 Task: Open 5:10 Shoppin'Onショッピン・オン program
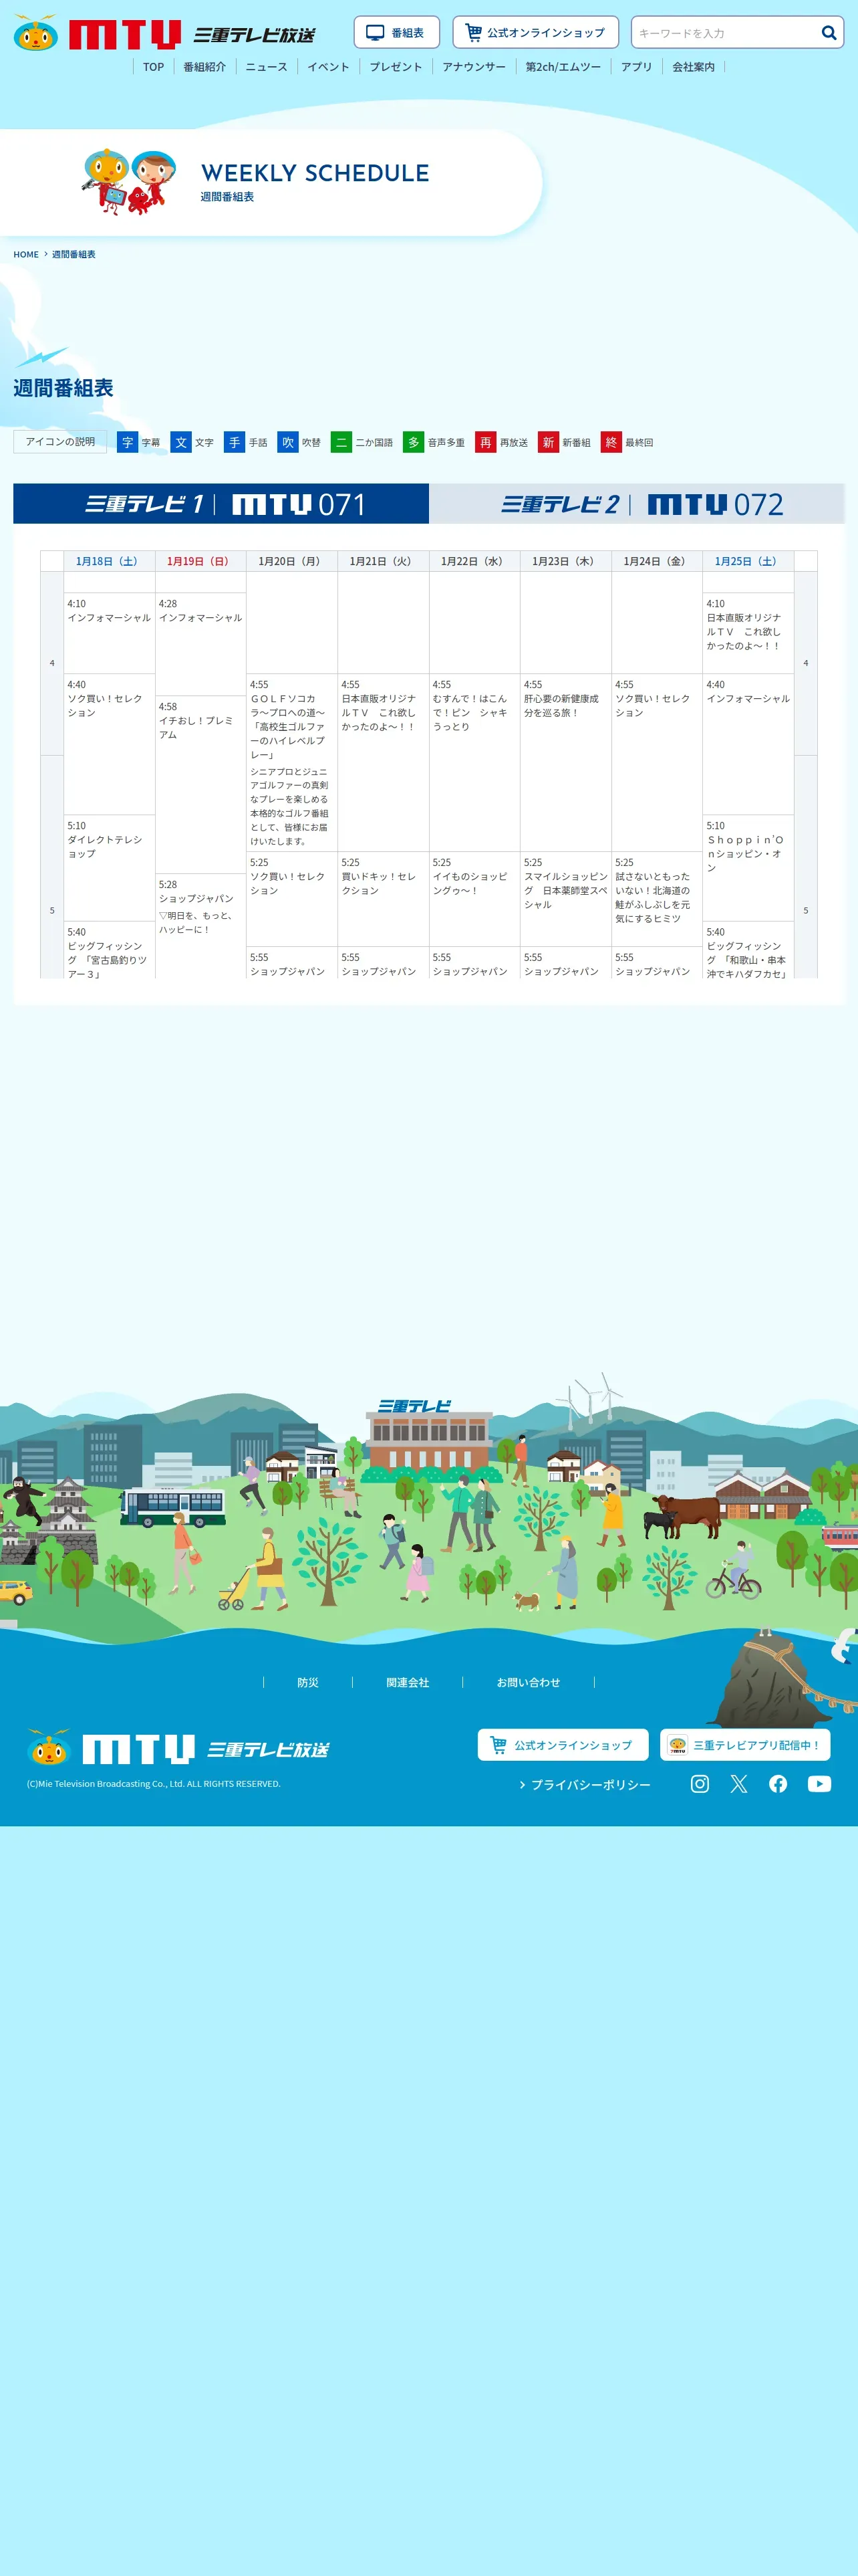coord(748,868)
